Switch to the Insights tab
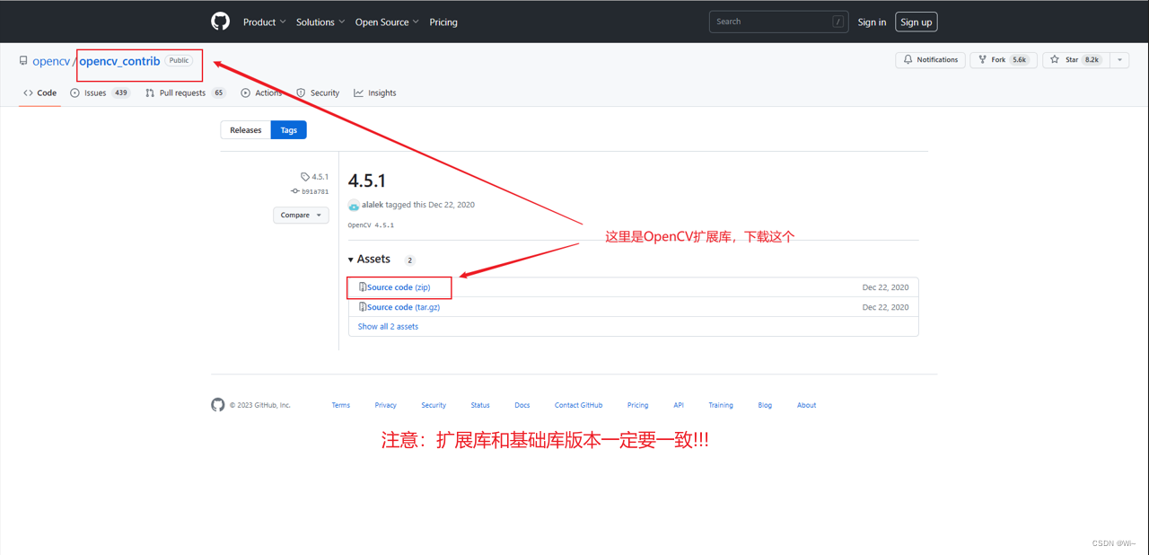This screenshot has width=1149, height=555. coord(375,92)
